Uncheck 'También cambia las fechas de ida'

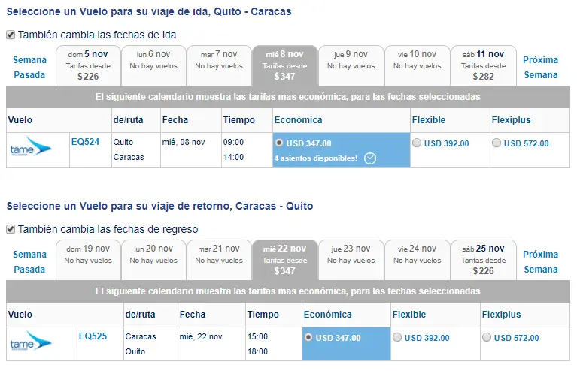(x=11, y=35)
